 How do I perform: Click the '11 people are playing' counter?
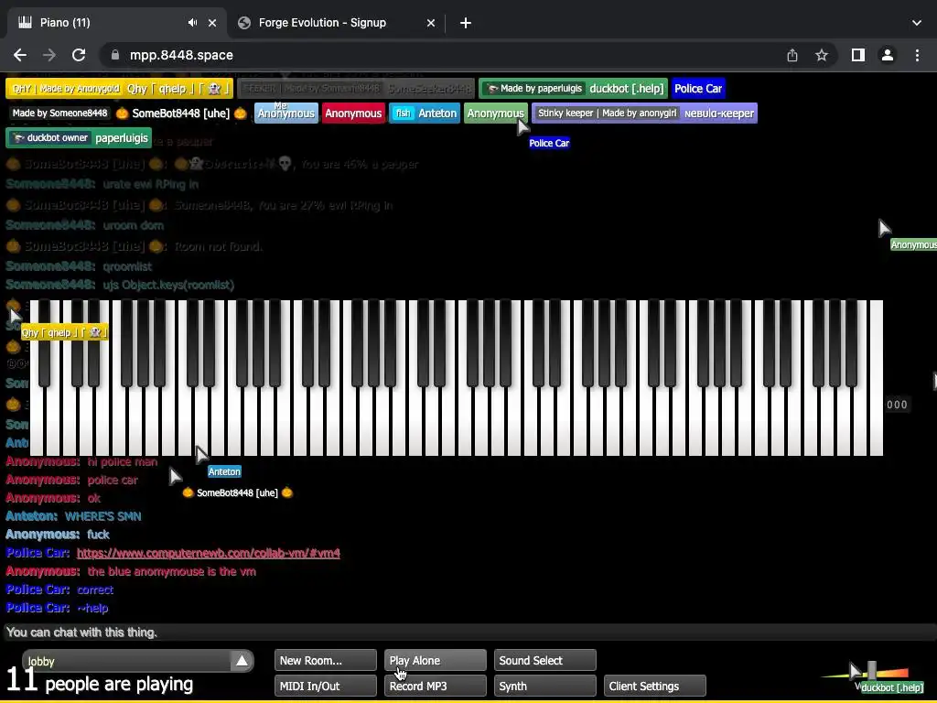tap(100, 683)
